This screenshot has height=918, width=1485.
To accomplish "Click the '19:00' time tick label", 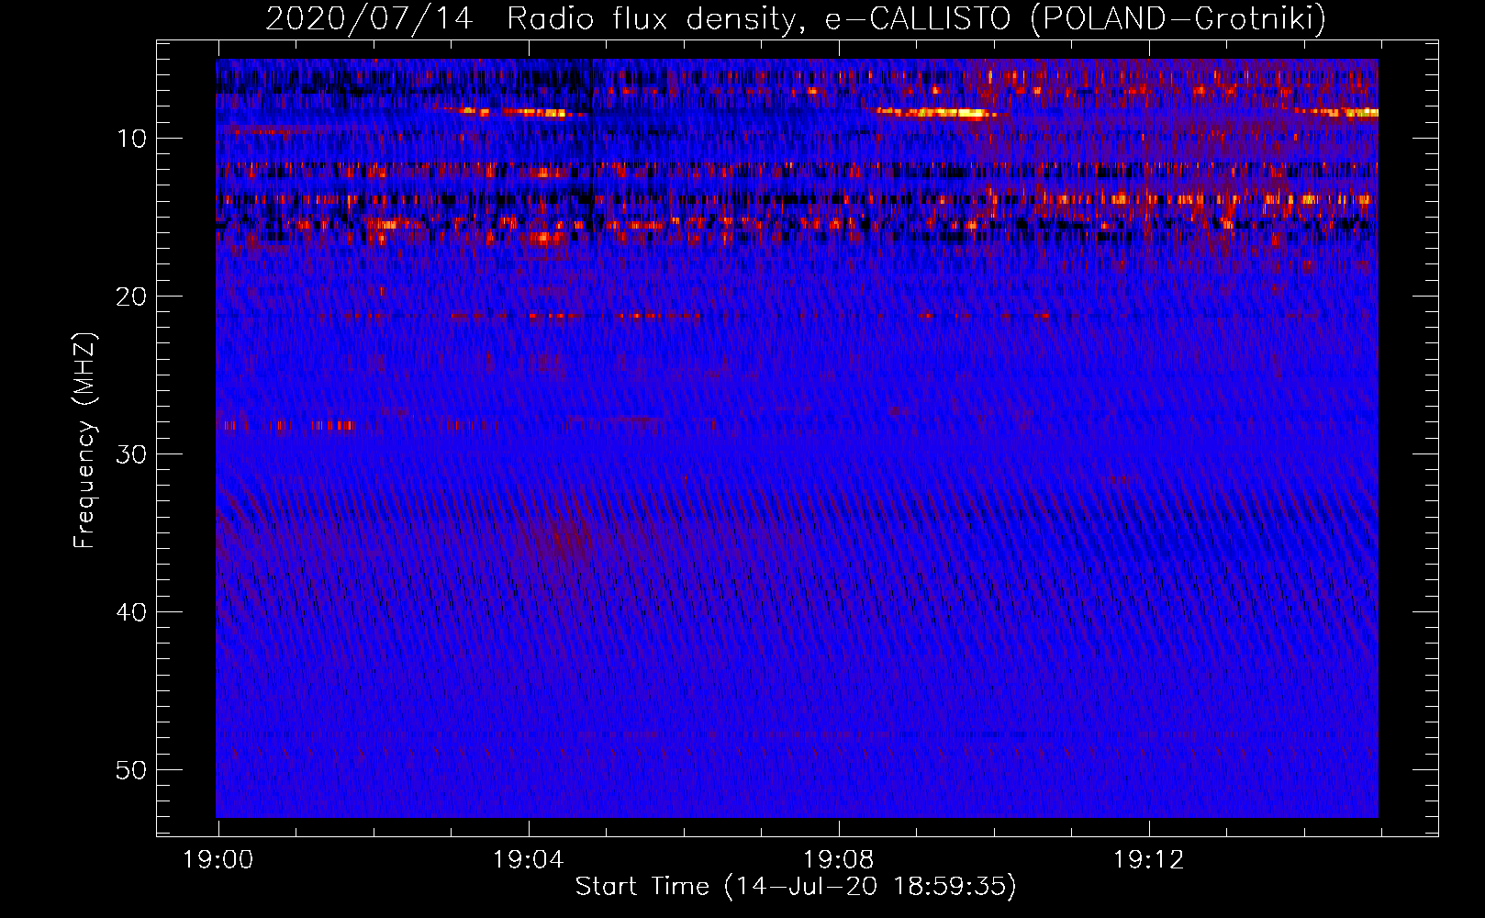I will tap(218, 860).
